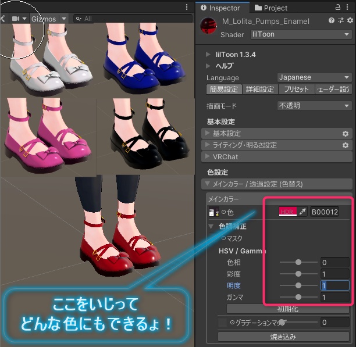Image resolution: width=356 pixels, height=347 pixels.
Task: Expand the lilToon 1.3.4 section
Action: point(208,55)
